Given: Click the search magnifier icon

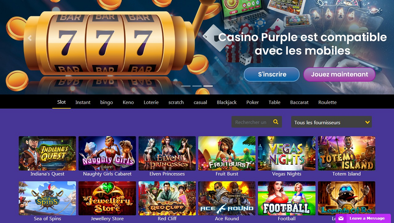Looking at the screenshot, I should pyautogui.click(x=276, y=122).
